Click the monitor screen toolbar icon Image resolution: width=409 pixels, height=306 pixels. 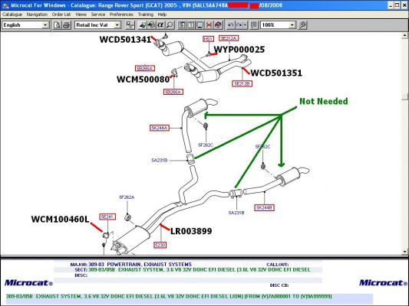click(200, 25)
